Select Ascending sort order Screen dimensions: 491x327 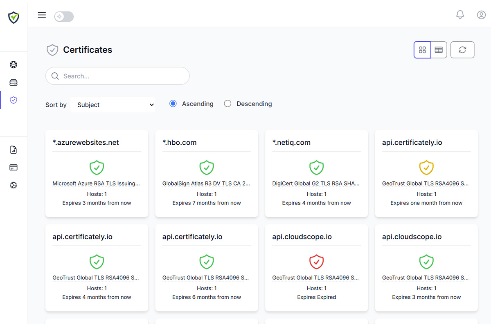click(173, 104)
